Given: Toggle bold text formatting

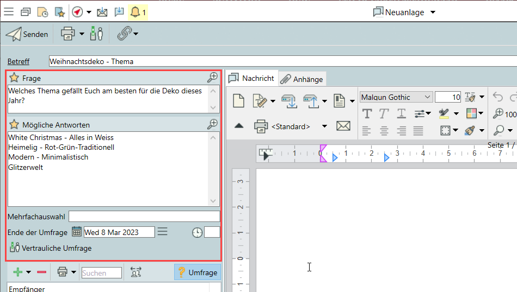Looking at the screenshot, I should [x=367, y=113].
